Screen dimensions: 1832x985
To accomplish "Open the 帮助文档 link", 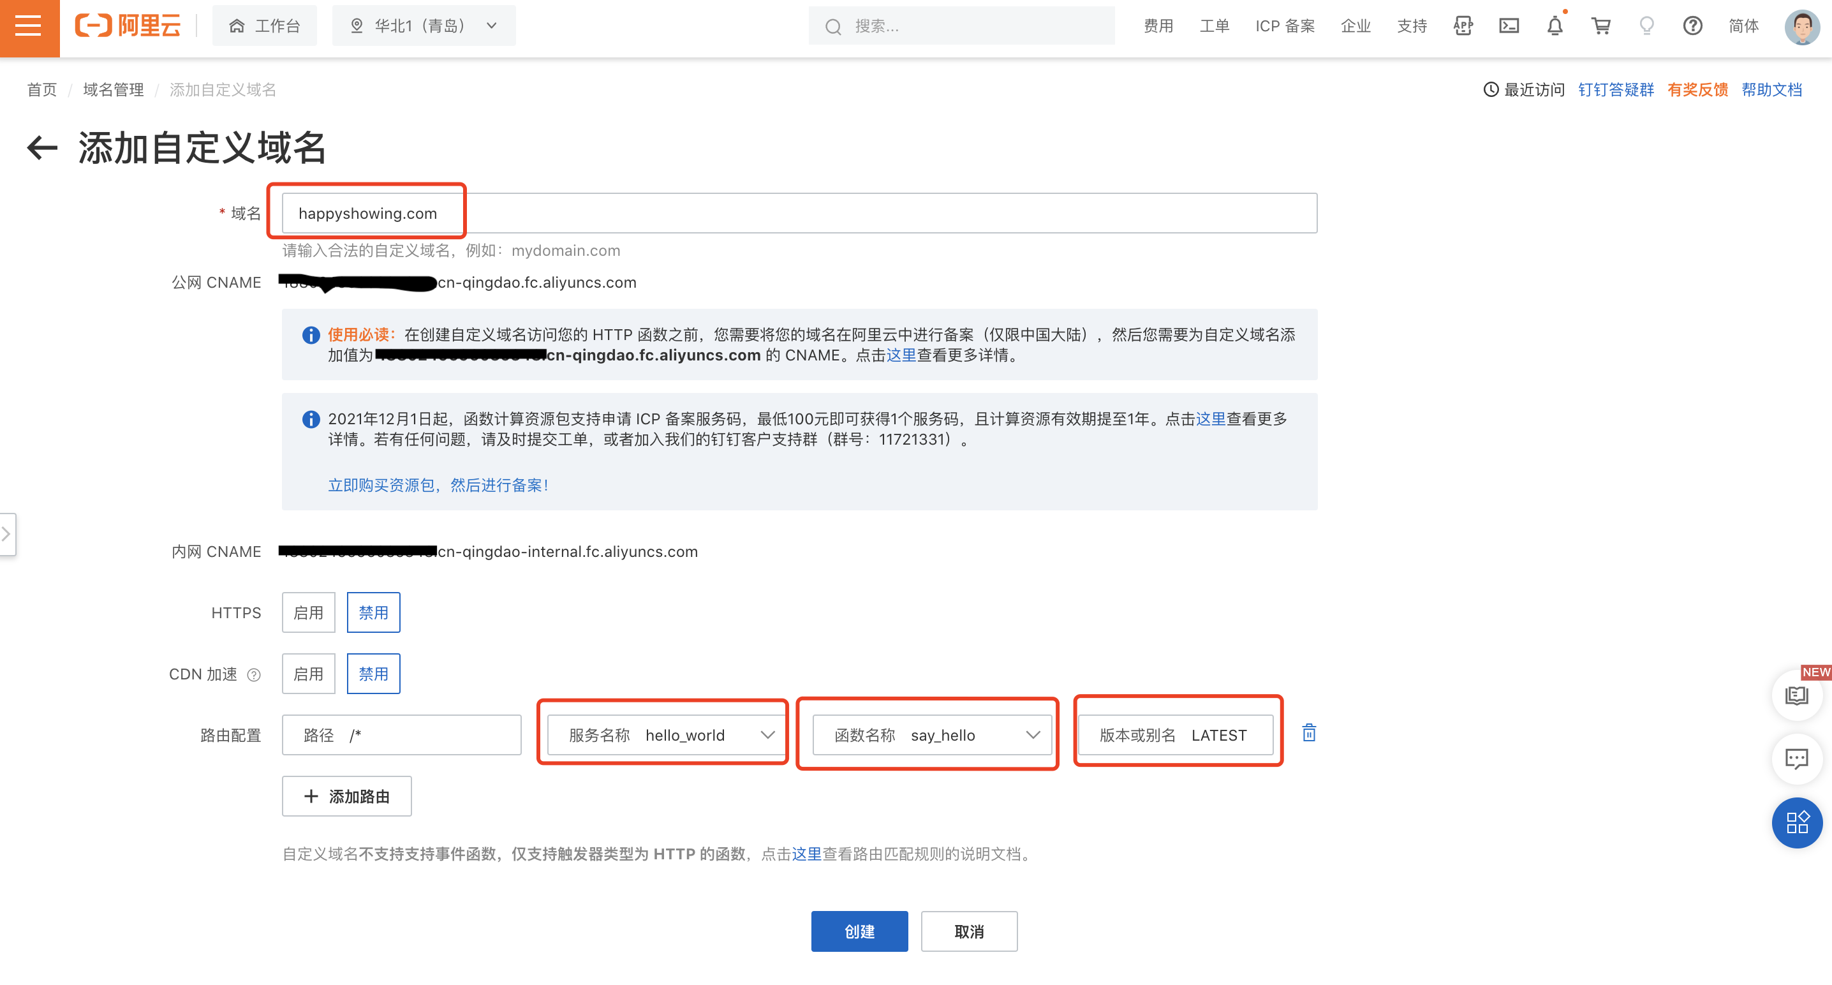I will click(x=1771, y=89).
